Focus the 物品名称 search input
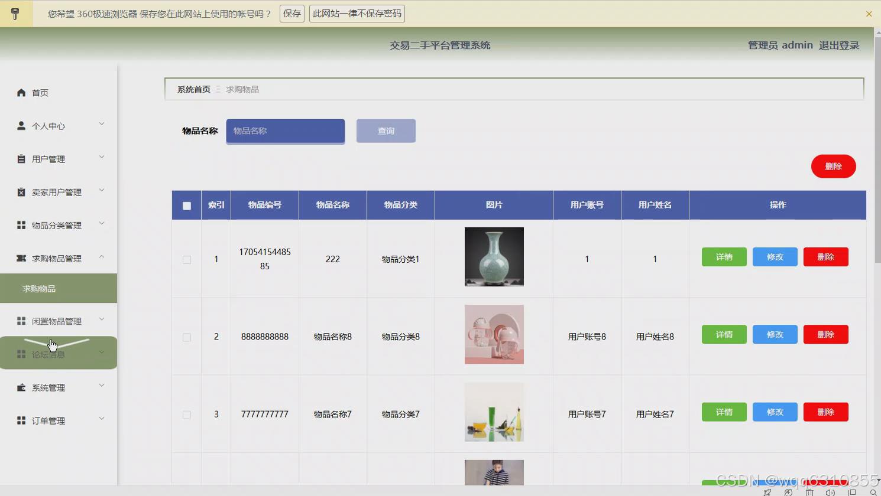The height and width of the screenshot is (496, 881). tap(286, 131)
